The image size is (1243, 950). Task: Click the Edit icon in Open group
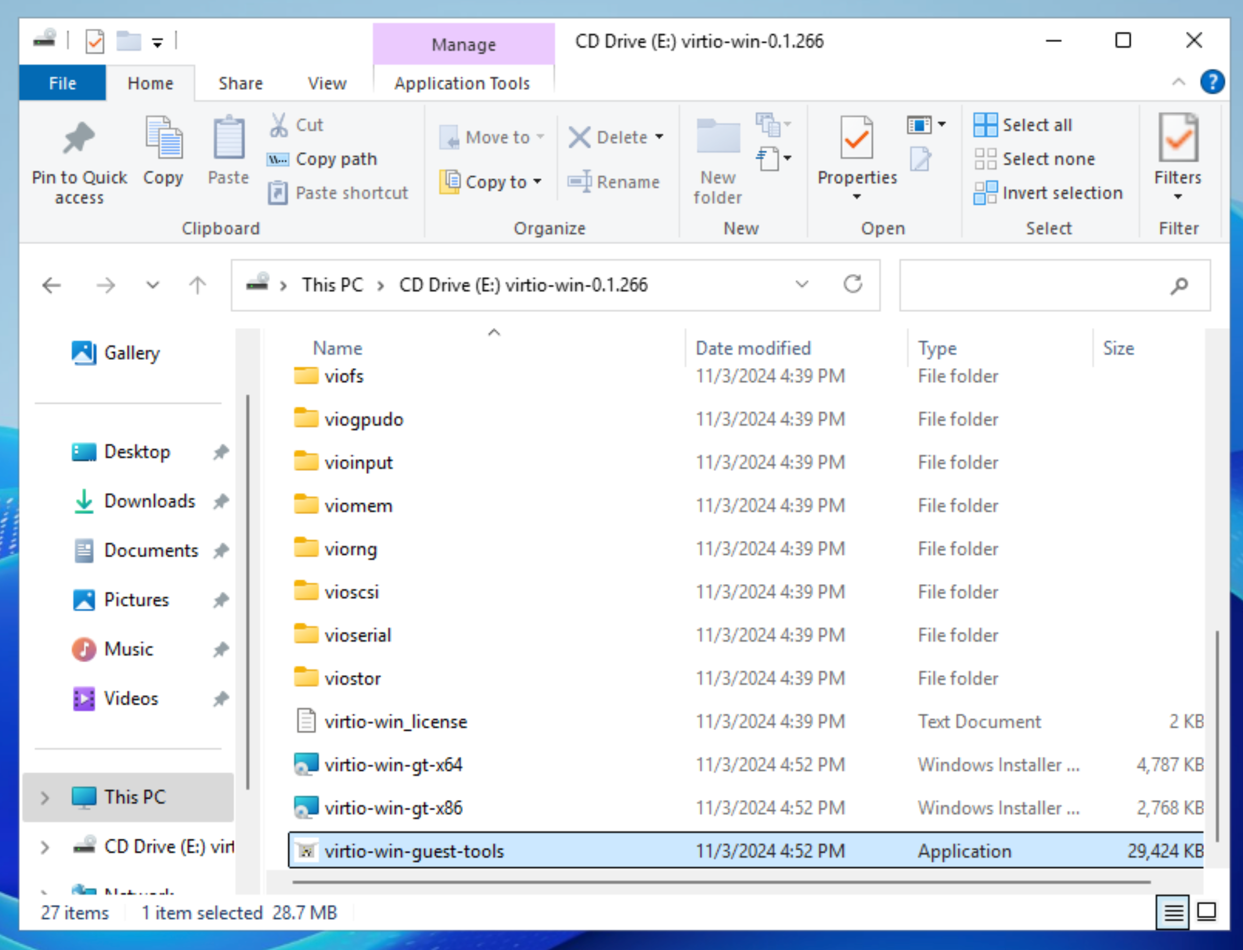[x=920, y=159]
